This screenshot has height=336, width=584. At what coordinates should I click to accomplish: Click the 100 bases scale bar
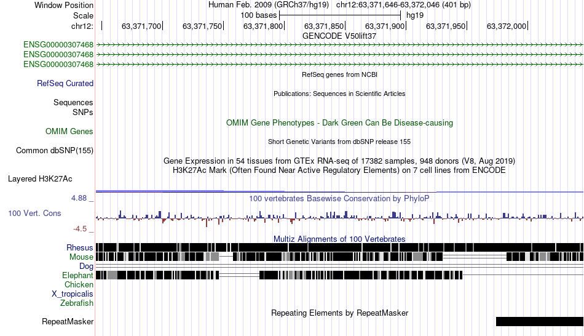[340, 15]
